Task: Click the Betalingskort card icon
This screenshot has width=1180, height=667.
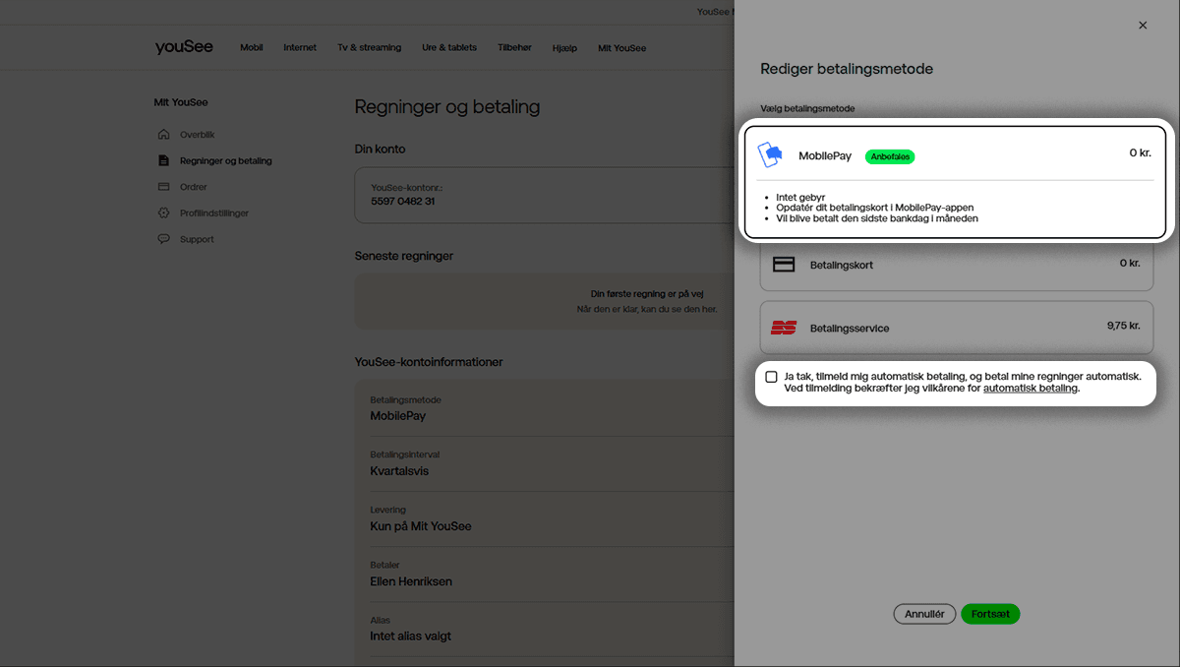Action: [784, 265]
